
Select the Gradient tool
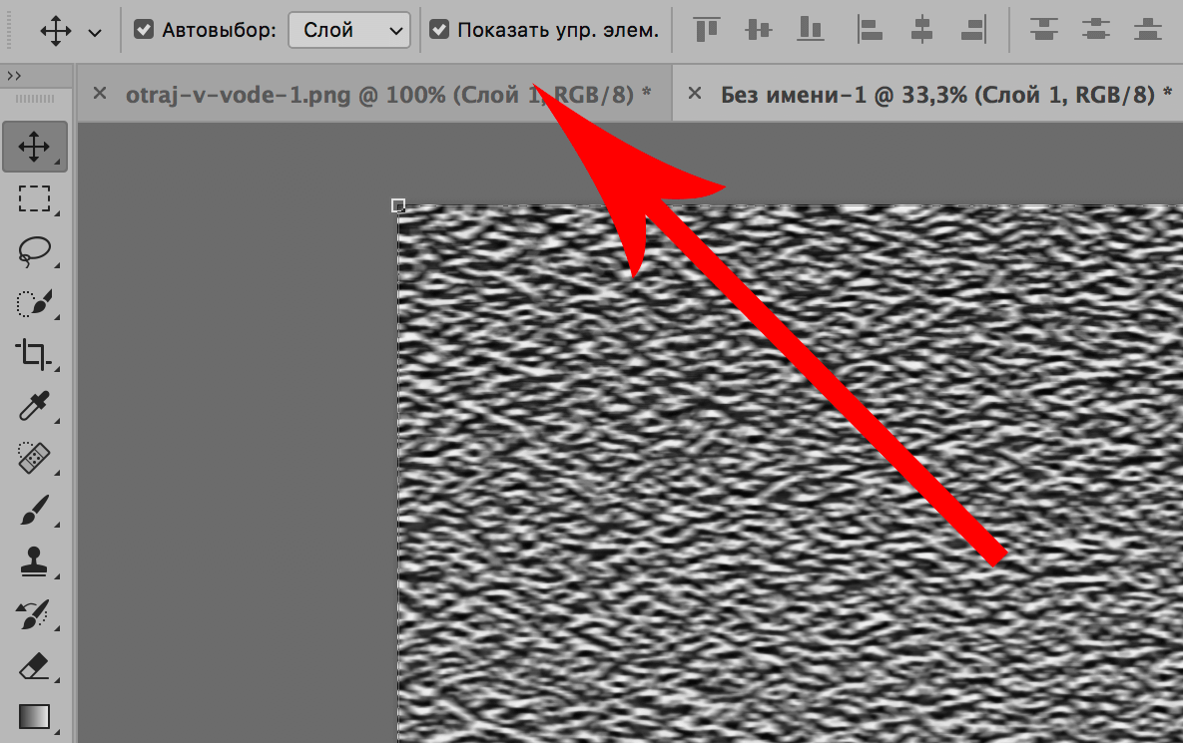35,717
